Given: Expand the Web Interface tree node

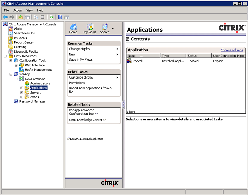Looking at the screenshot, I should [16, 65].
